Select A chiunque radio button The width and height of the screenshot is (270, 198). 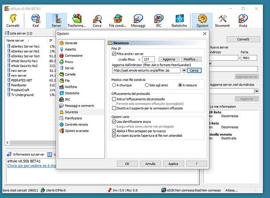(114, 85)
